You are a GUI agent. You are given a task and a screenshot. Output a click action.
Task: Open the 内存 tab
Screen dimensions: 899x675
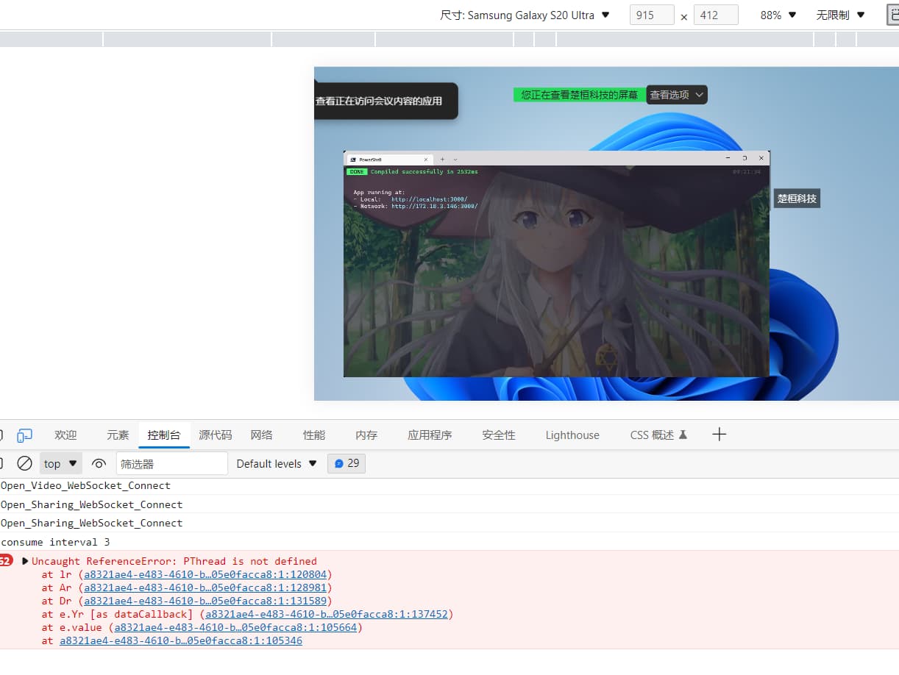tap(366, 435)
